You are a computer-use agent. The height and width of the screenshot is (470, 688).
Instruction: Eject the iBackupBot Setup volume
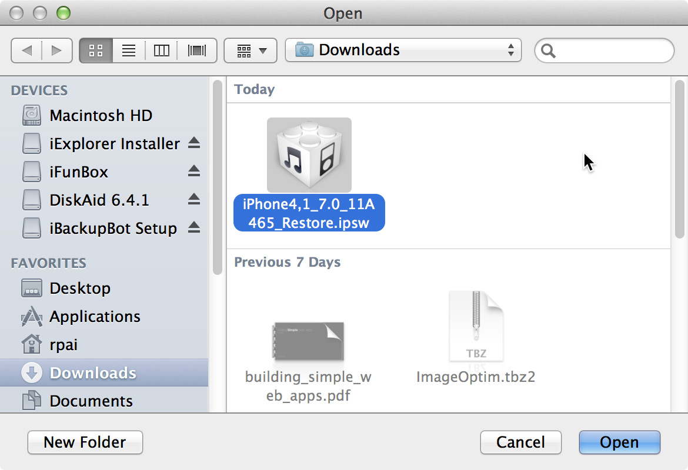click(x=194, y=228)
